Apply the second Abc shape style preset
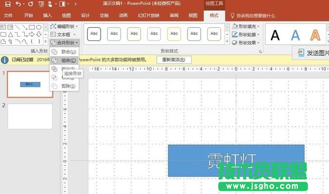This screenshot has width=329, height=194. [x=114, y=34]
